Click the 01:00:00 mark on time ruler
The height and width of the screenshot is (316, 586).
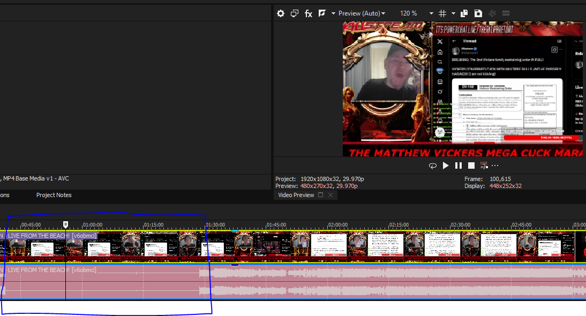pos(92,225)
